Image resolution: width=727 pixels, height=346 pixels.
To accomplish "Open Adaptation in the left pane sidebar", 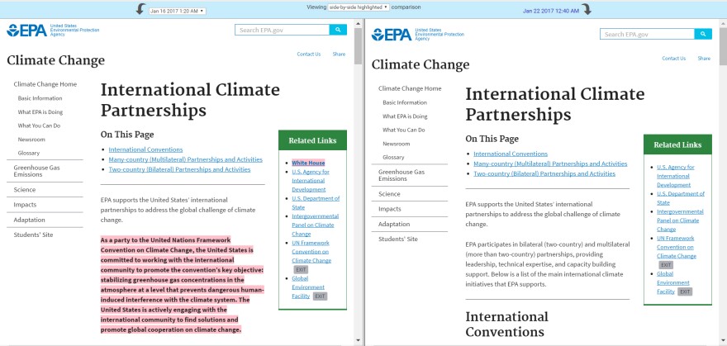I will 29,220.
